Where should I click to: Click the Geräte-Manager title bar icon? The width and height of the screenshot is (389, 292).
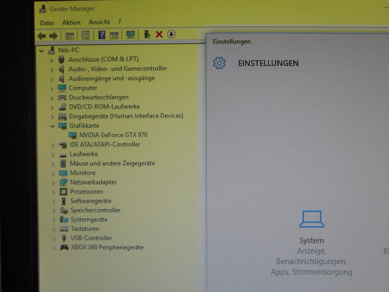click(x=43, y=9)
